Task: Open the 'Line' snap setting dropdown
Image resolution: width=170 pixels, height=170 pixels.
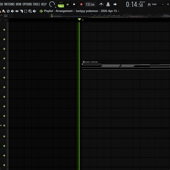Action: pos(158,4)
